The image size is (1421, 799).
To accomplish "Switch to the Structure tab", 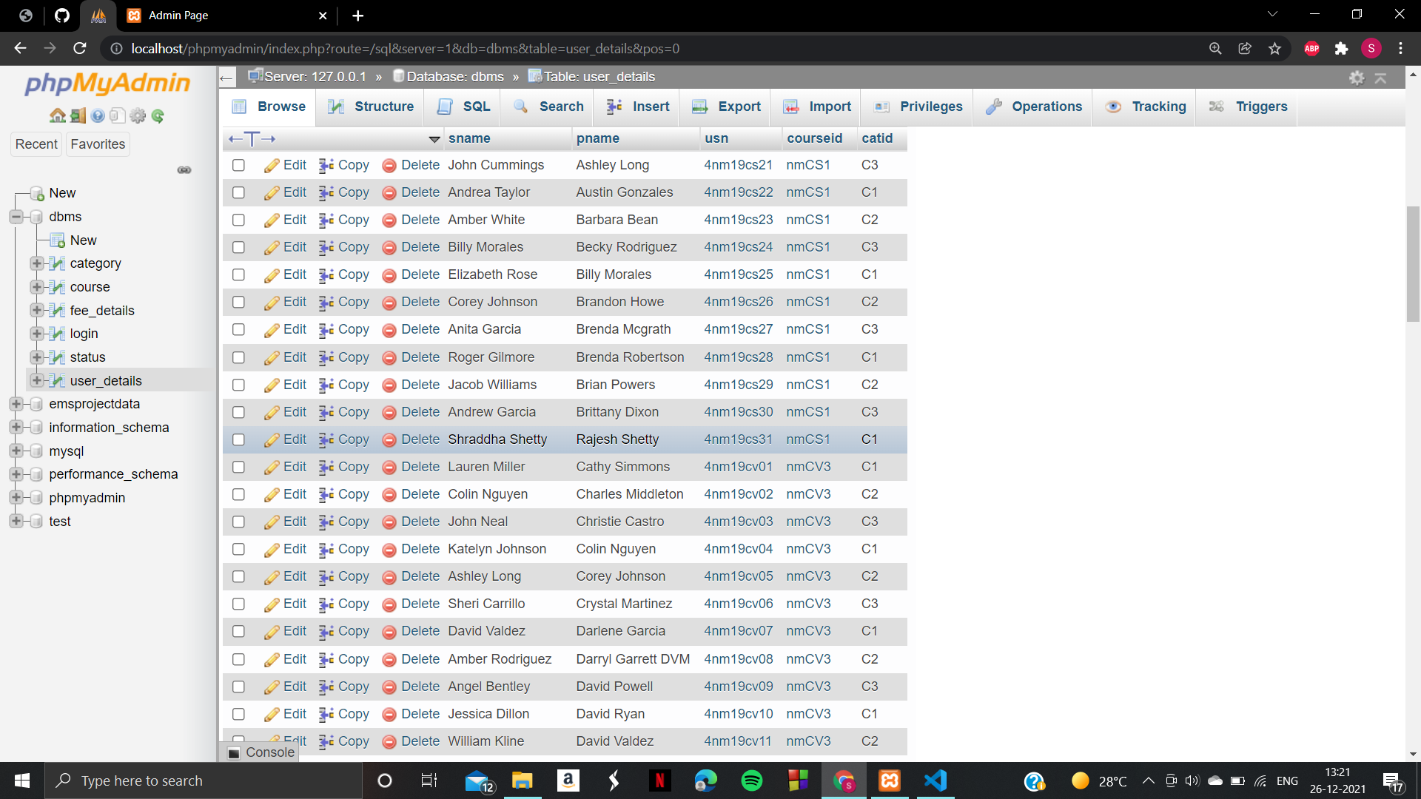I will 371,107.
